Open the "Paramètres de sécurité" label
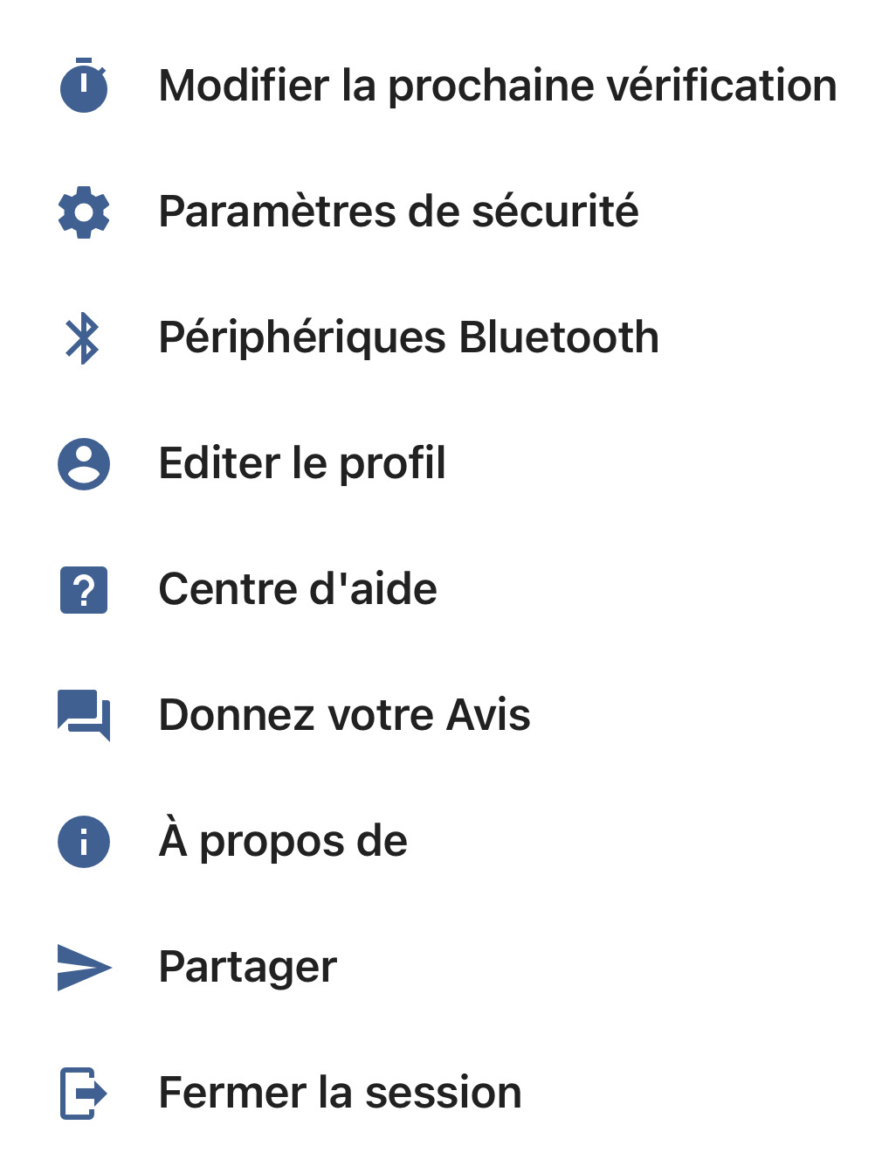This screenshot has width=882, height=1160. coord(398,212)
